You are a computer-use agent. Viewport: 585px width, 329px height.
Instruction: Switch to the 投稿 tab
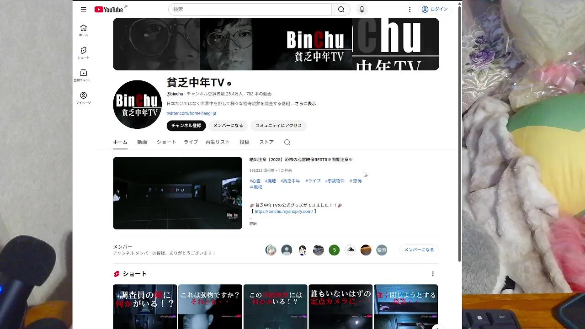[245, 142]
